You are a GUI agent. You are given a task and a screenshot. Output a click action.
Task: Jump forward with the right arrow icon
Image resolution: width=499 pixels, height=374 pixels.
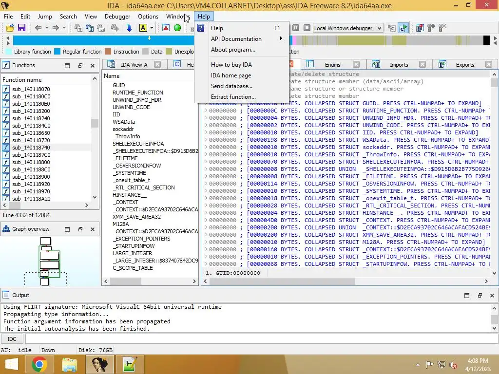coord(56,28)
